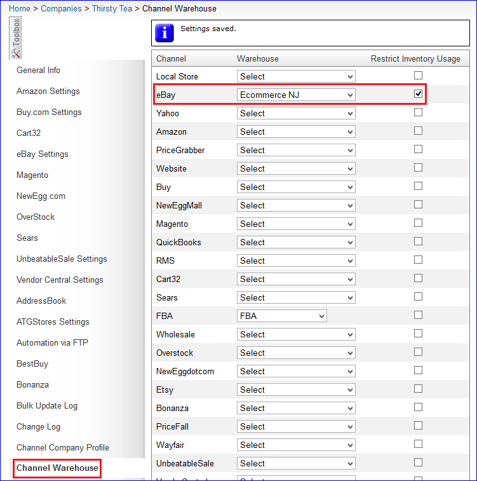Click the Channel column header
This screenshot has width=477, height=481.
pos(171,58)
